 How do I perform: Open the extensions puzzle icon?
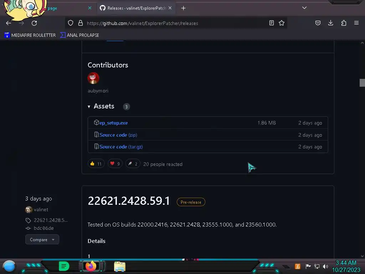[x=344, y=23]
